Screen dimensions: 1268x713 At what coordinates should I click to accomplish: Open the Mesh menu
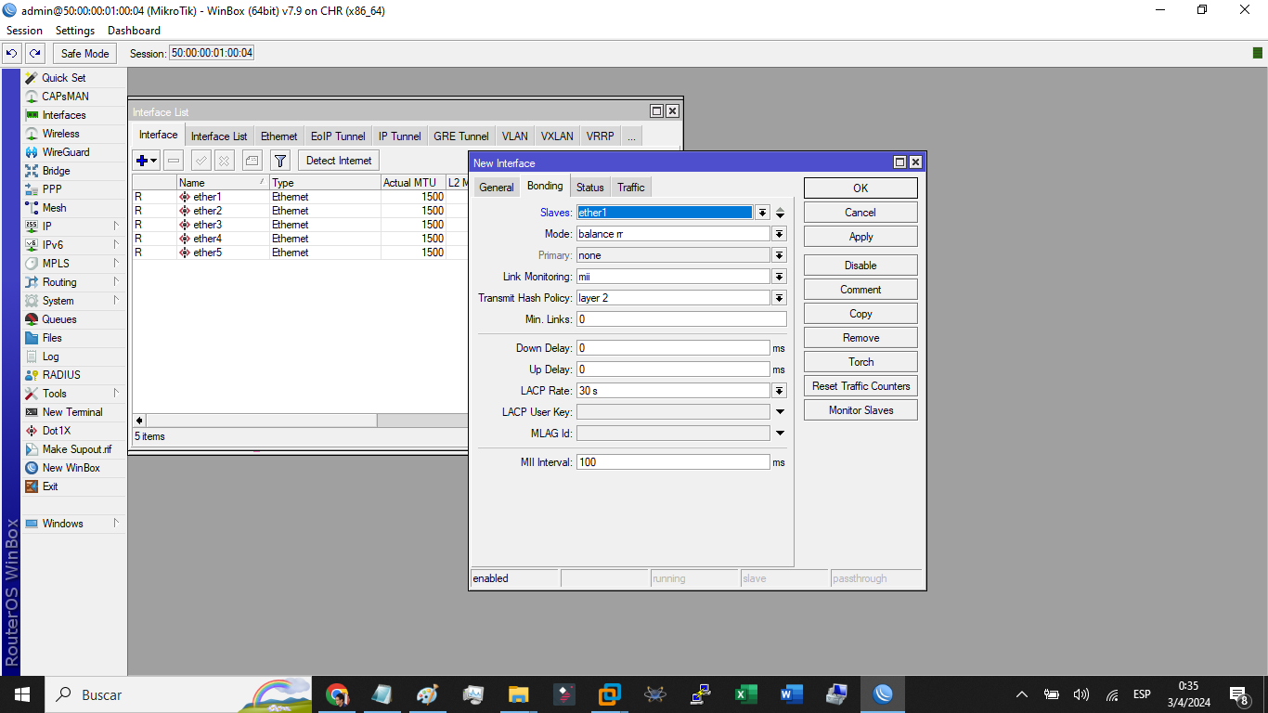[x=54, y=208]
